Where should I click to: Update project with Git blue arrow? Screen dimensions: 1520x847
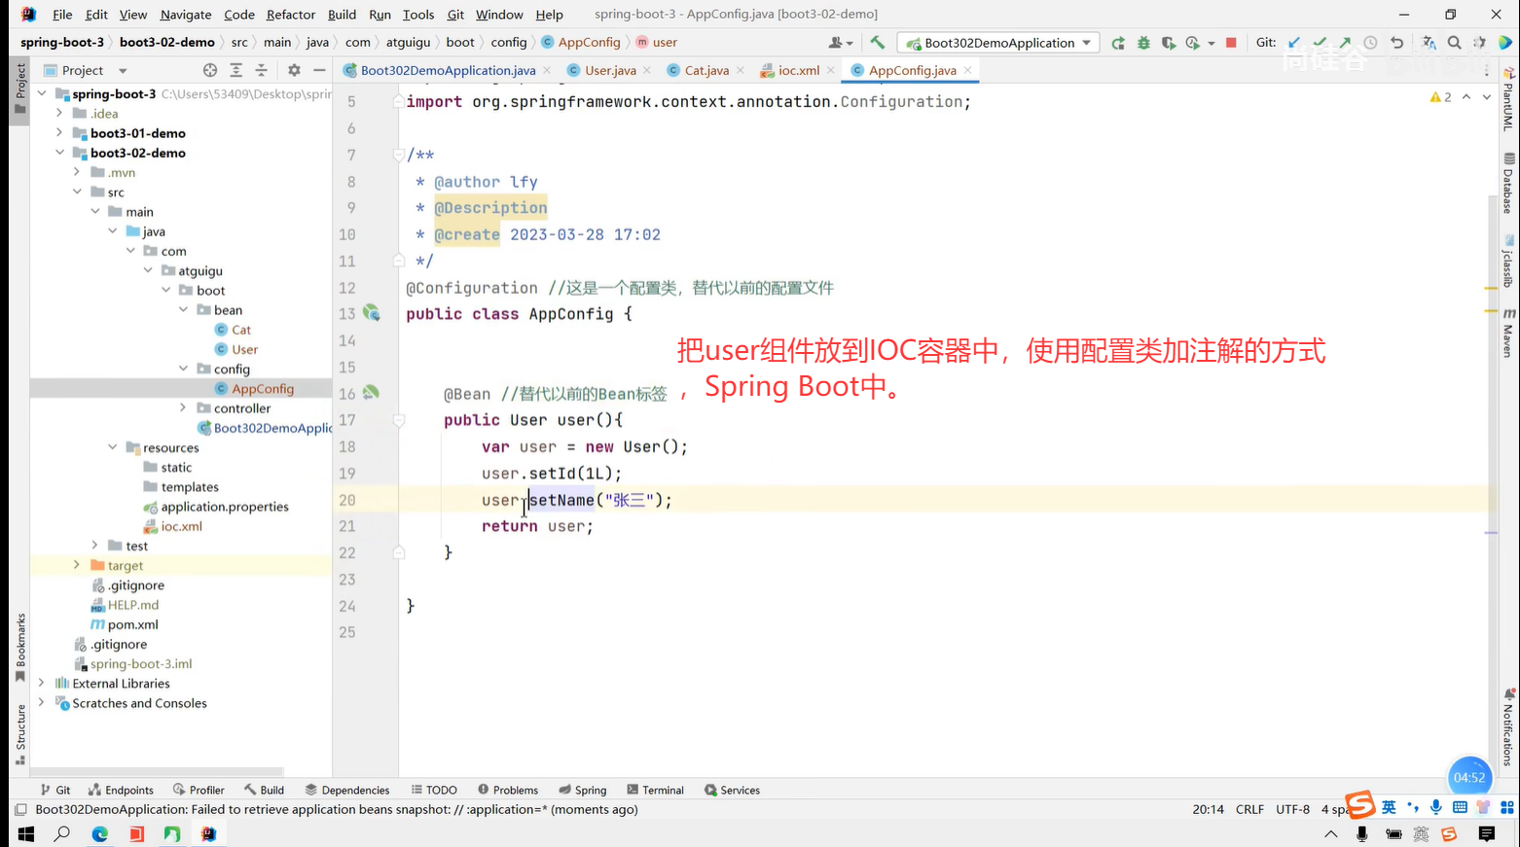point(1294,43)
